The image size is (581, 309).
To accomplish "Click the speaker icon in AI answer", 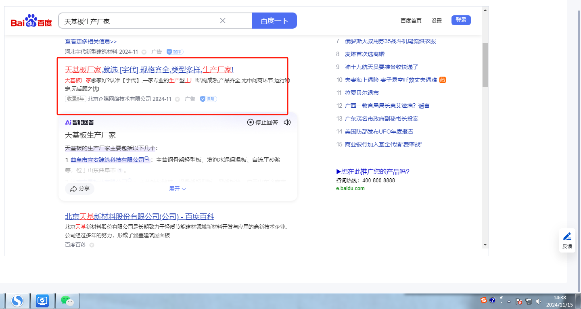I will 287,122.
